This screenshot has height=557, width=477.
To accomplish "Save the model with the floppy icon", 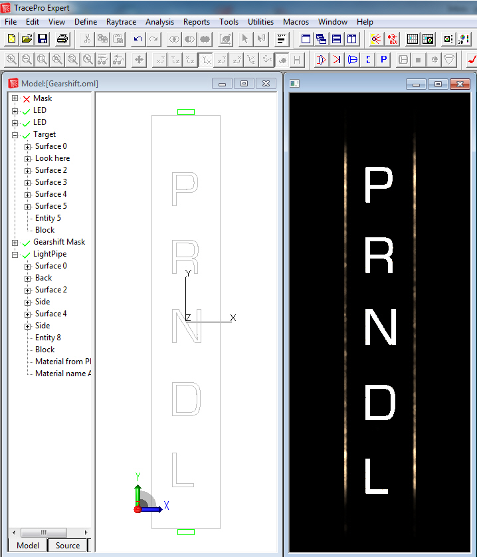I will coord(43,39).
